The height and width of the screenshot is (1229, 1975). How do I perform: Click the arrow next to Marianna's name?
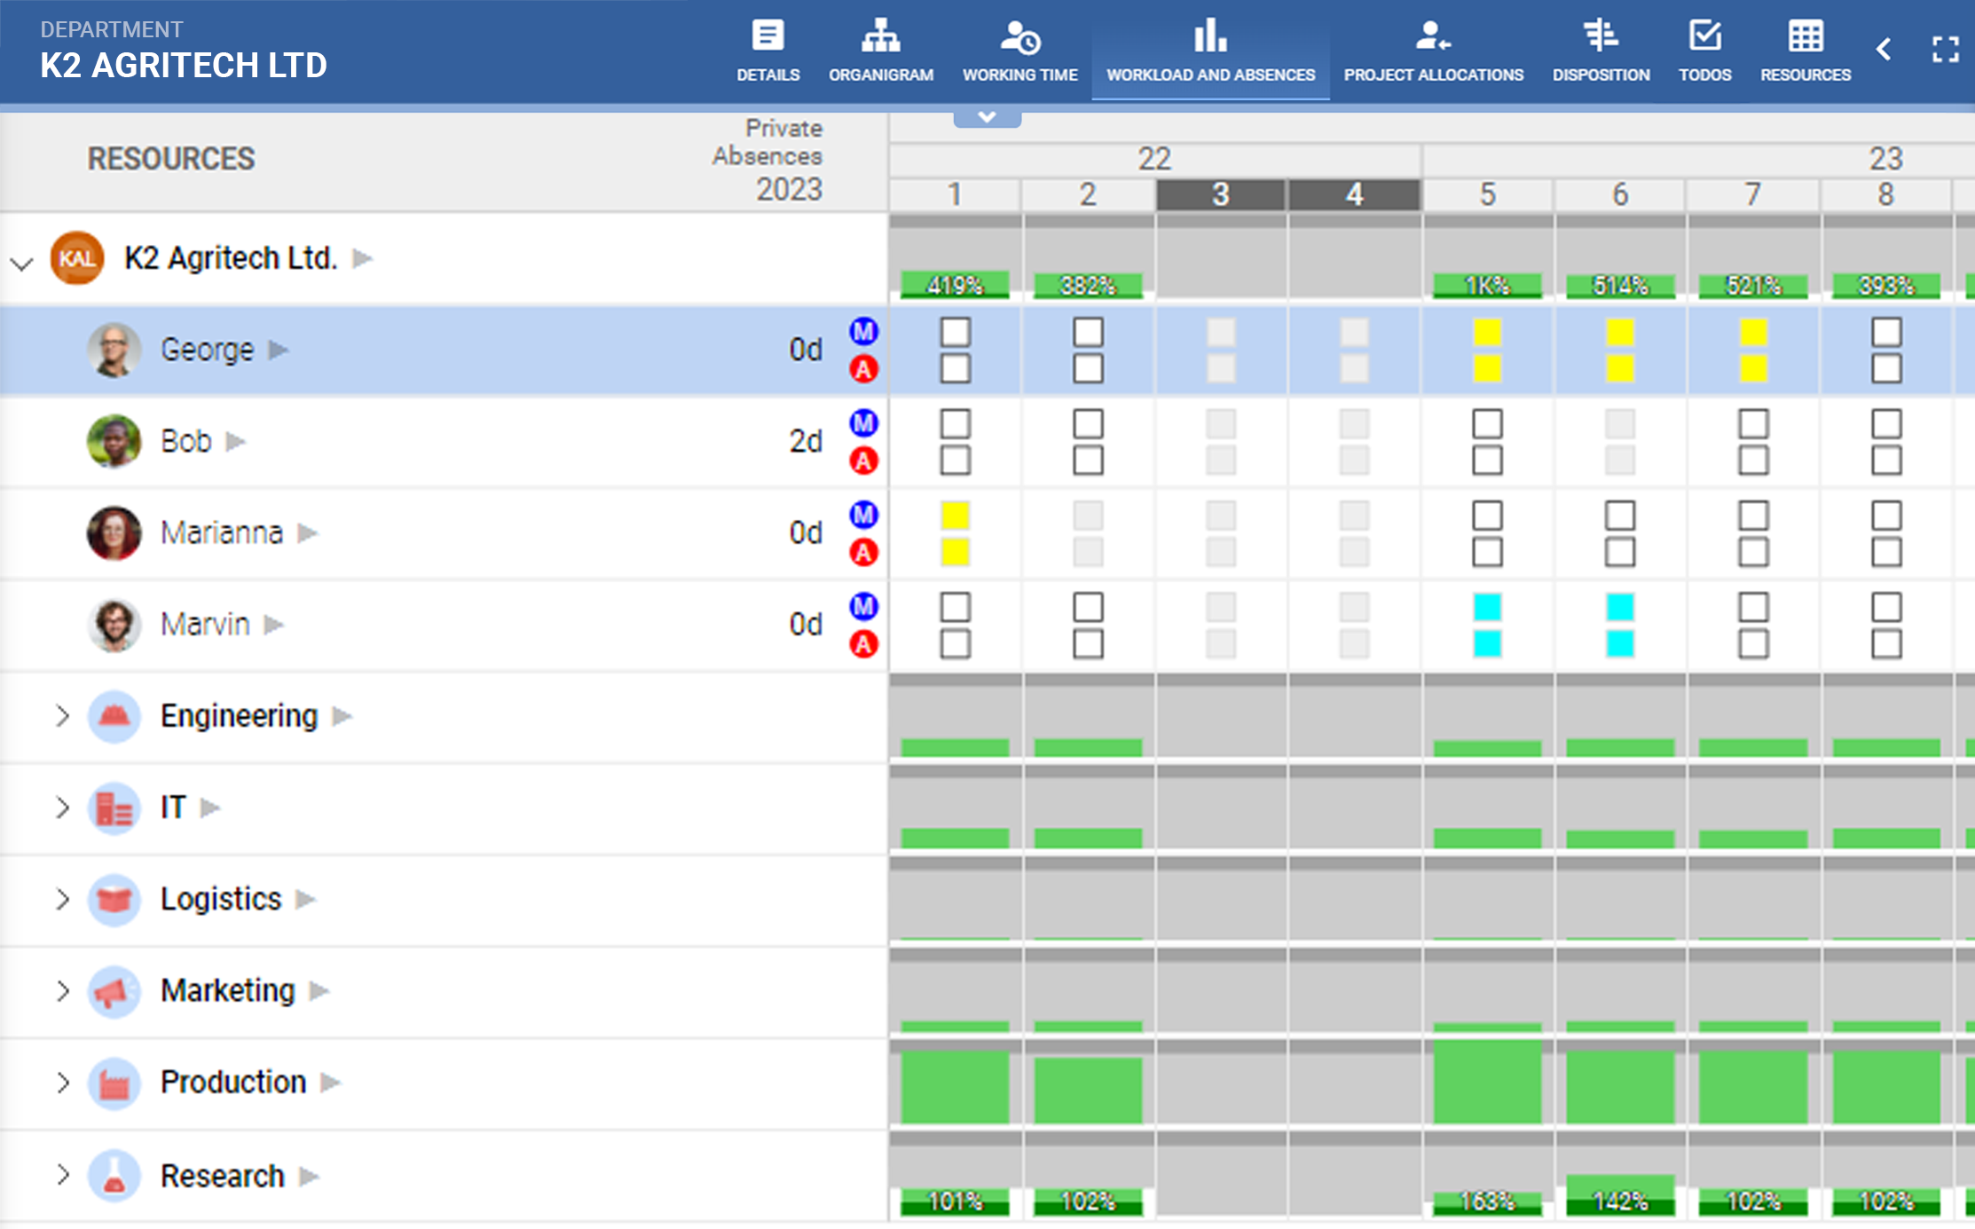point(307,533)
